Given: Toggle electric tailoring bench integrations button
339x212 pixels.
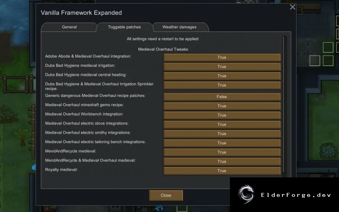Looking at the screenshot, I should 222,143.
